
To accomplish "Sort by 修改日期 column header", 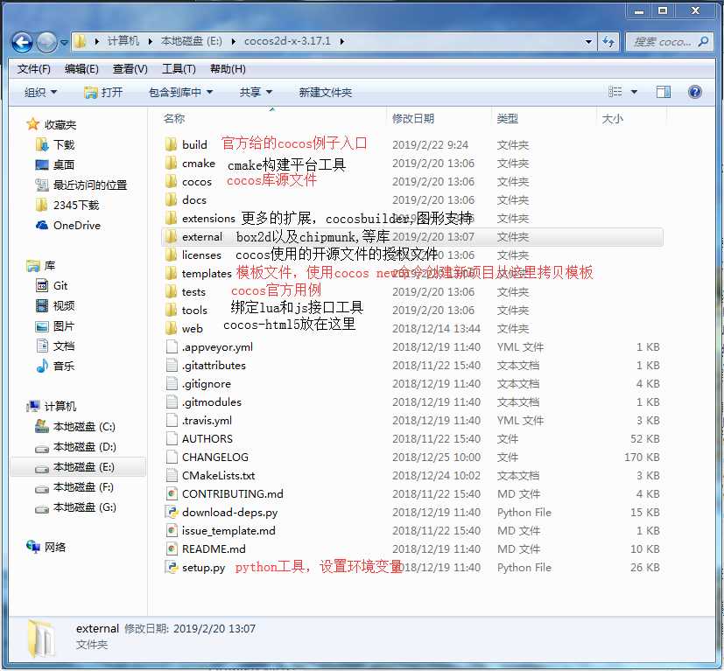I will click(413, 119).
